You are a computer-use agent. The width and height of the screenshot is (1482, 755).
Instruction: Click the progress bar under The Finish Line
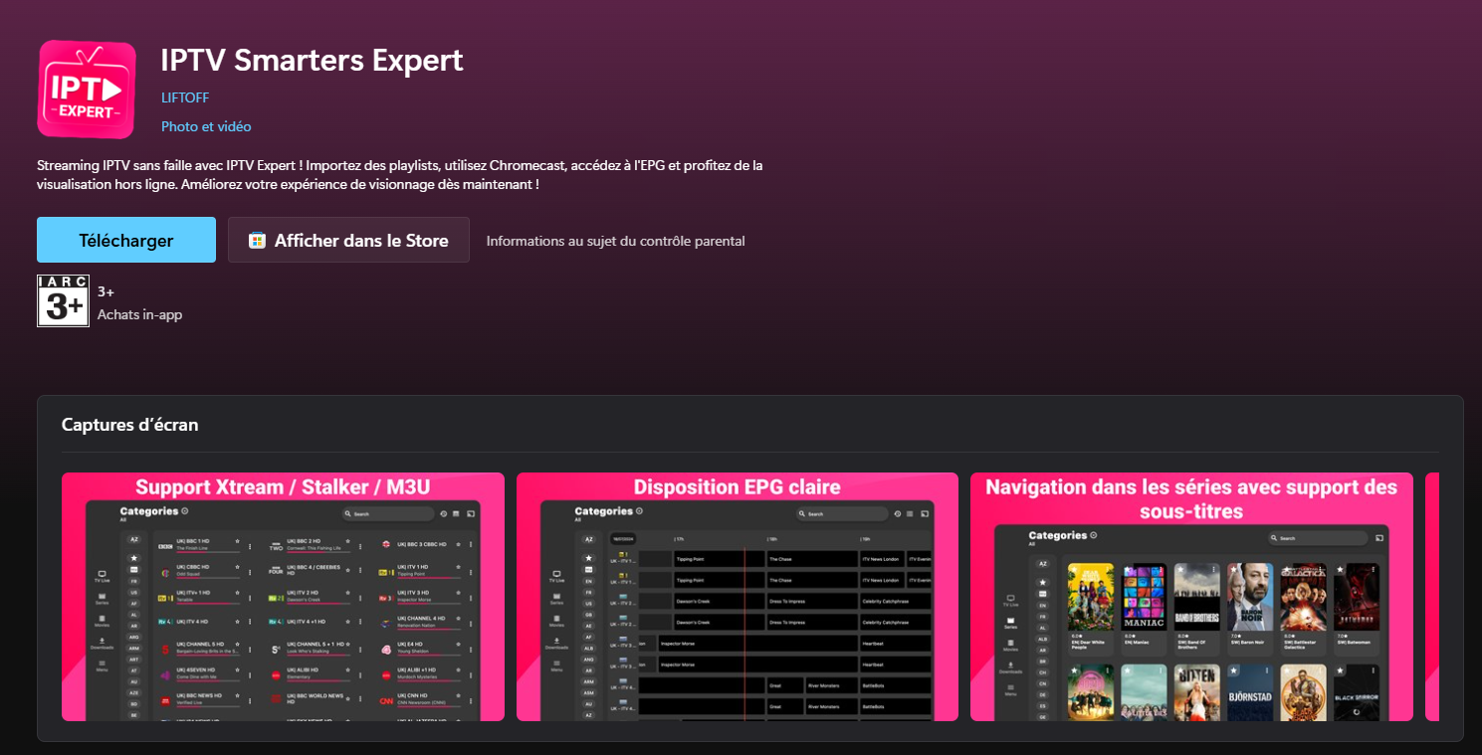tap(208, 551)
